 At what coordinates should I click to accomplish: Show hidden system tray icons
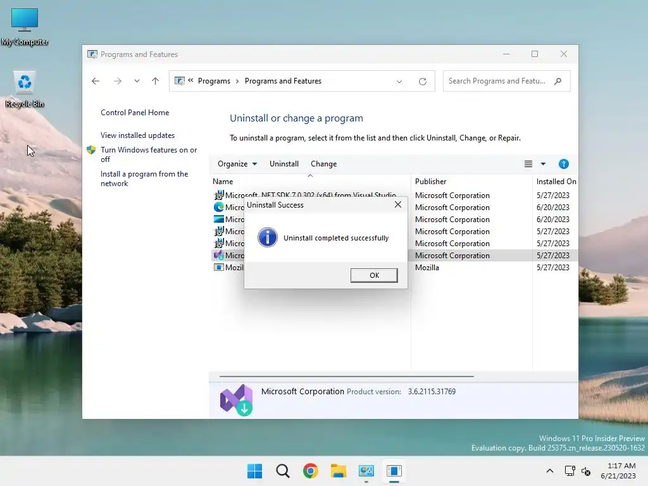pyautogui.click(x=550, y=471)
